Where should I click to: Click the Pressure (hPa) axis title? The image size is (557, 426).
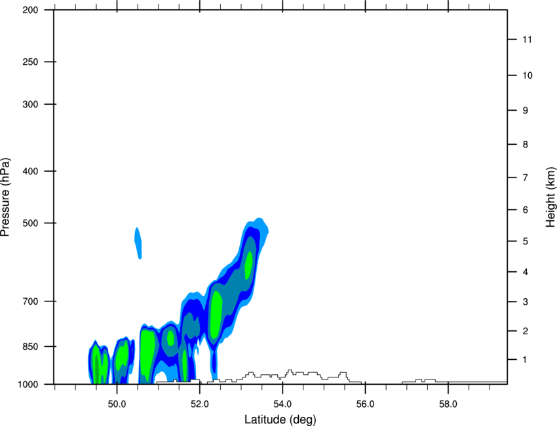click(x=5, y=197)
